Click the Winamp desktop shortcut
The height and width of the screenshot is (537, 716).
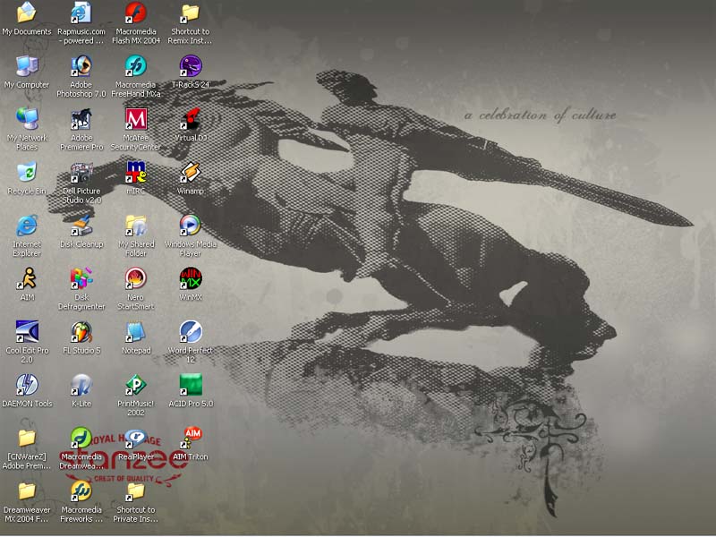(x=191, y=172)
